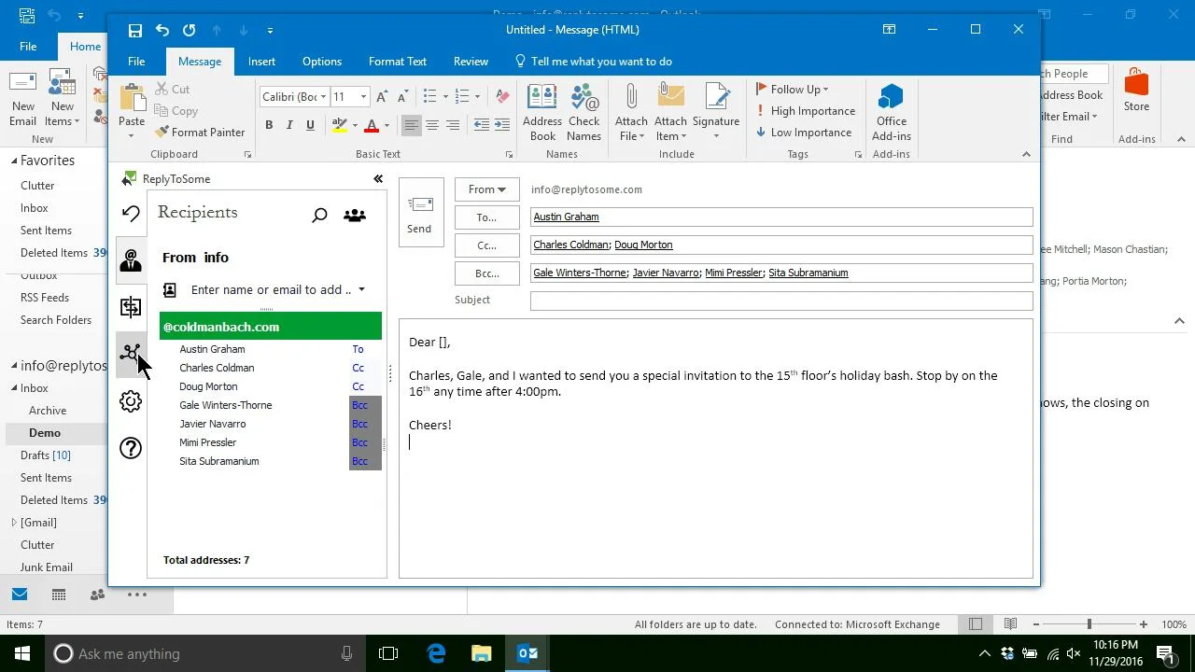Viewport: 1195px width, 672px height.
Task: Collapse the ReplyToSome pane with double chevron
Action: (378, 179)
